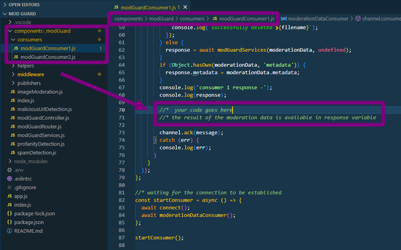The height and width of the screenshot is (250, 401).
Task: Open README.md file
Action: pos(28,231)
